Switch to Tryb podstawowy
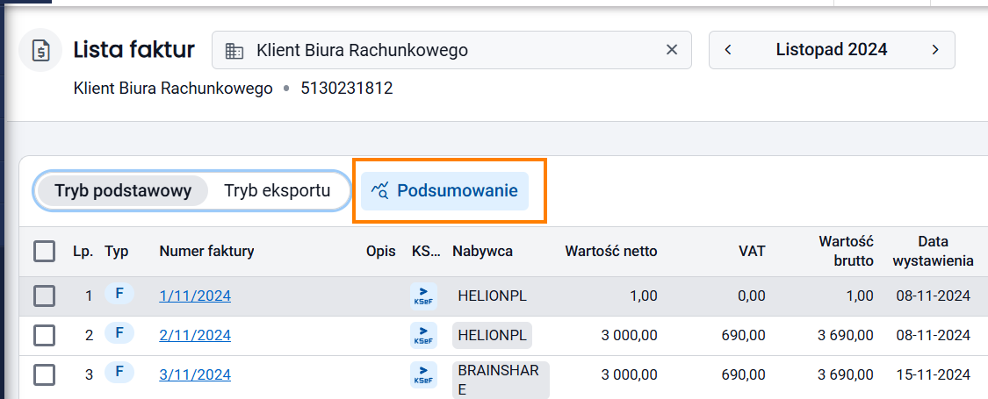 pos(123,190)
